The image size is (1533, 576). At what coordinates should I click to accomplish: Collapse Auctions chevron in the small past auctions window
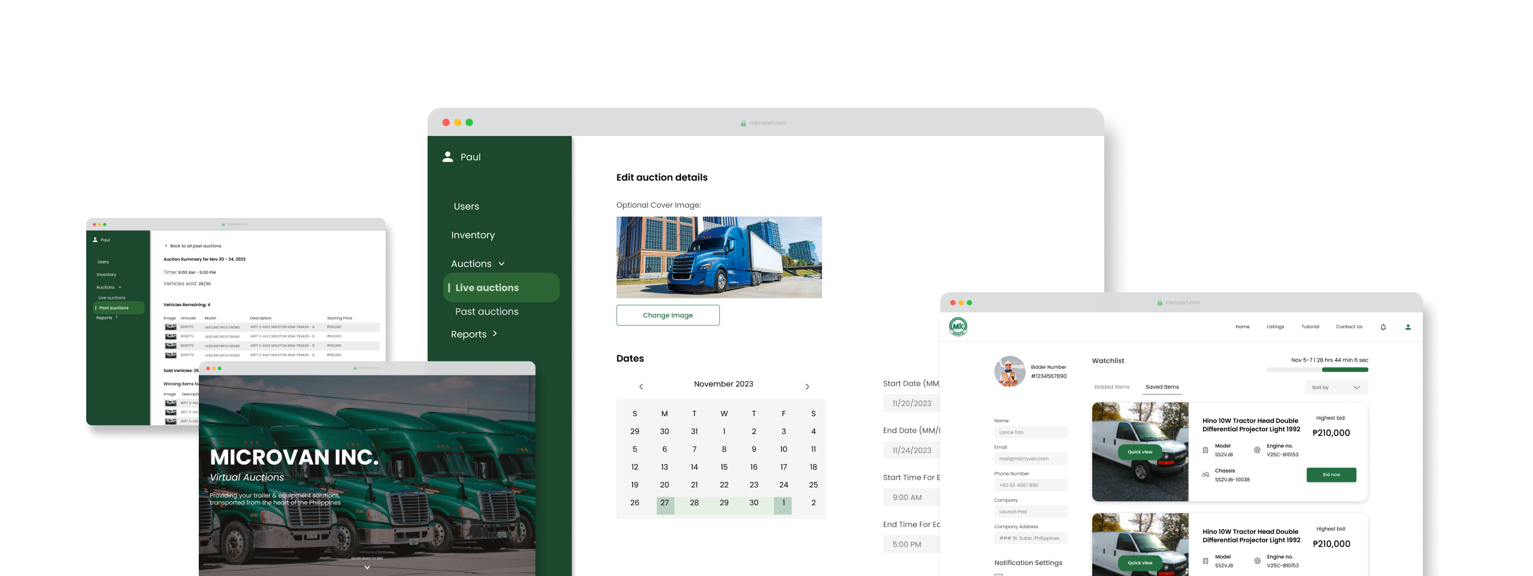[x=120, y=287]
